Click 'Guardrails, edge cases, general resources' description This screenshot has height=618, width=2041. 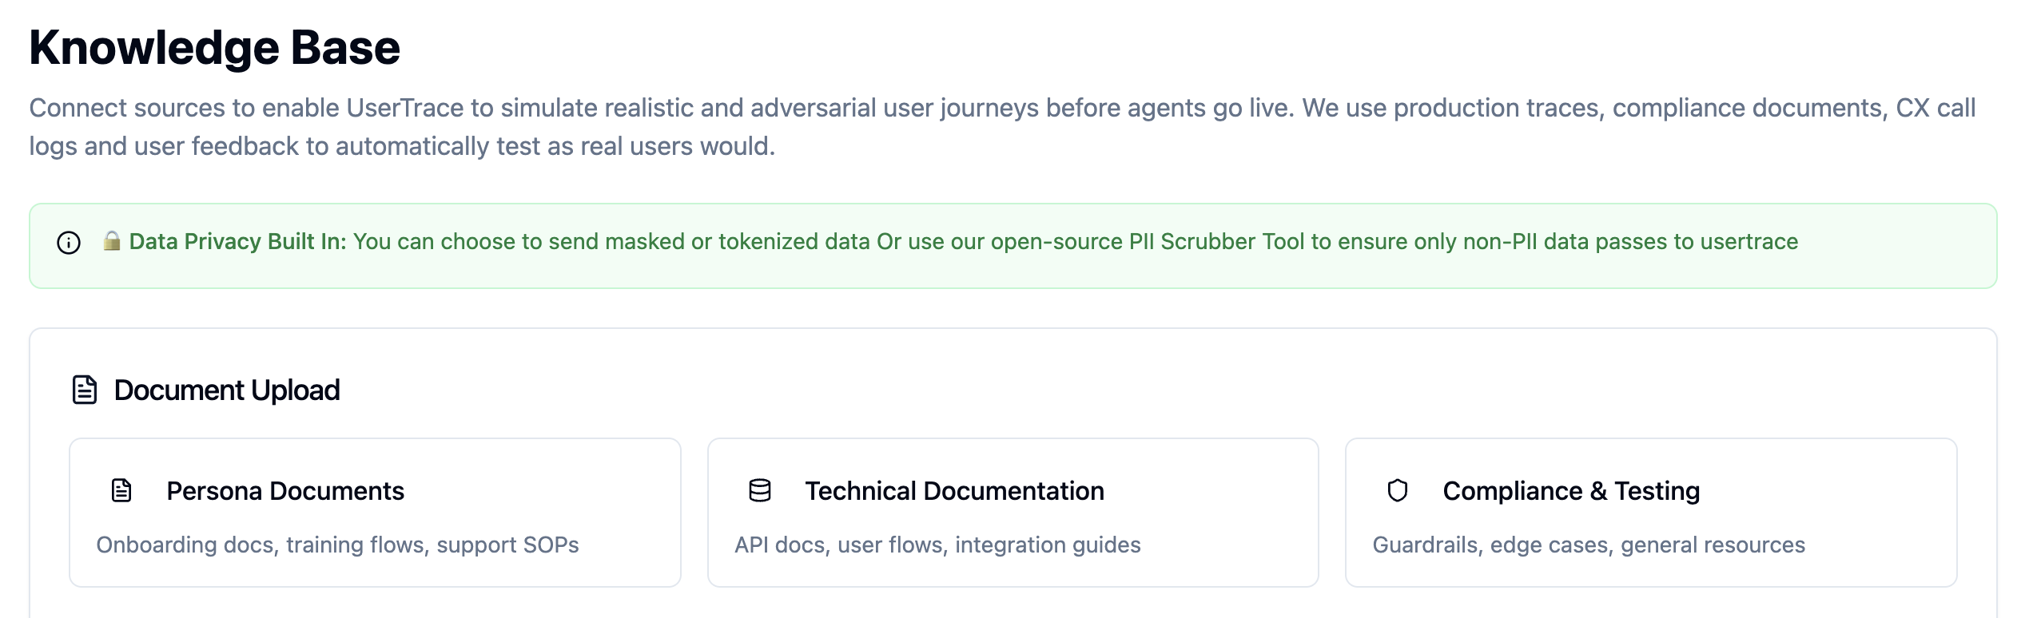(x=1588, y=545)
